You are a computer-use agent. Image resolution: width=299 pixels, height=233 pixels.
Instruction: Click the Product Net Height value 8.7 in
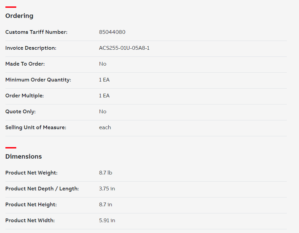coord(105,205)
